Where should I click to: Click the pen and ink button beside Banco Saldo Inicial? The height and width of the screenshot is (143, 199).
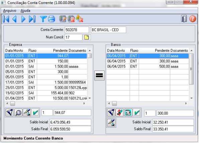tap(111, 123)
